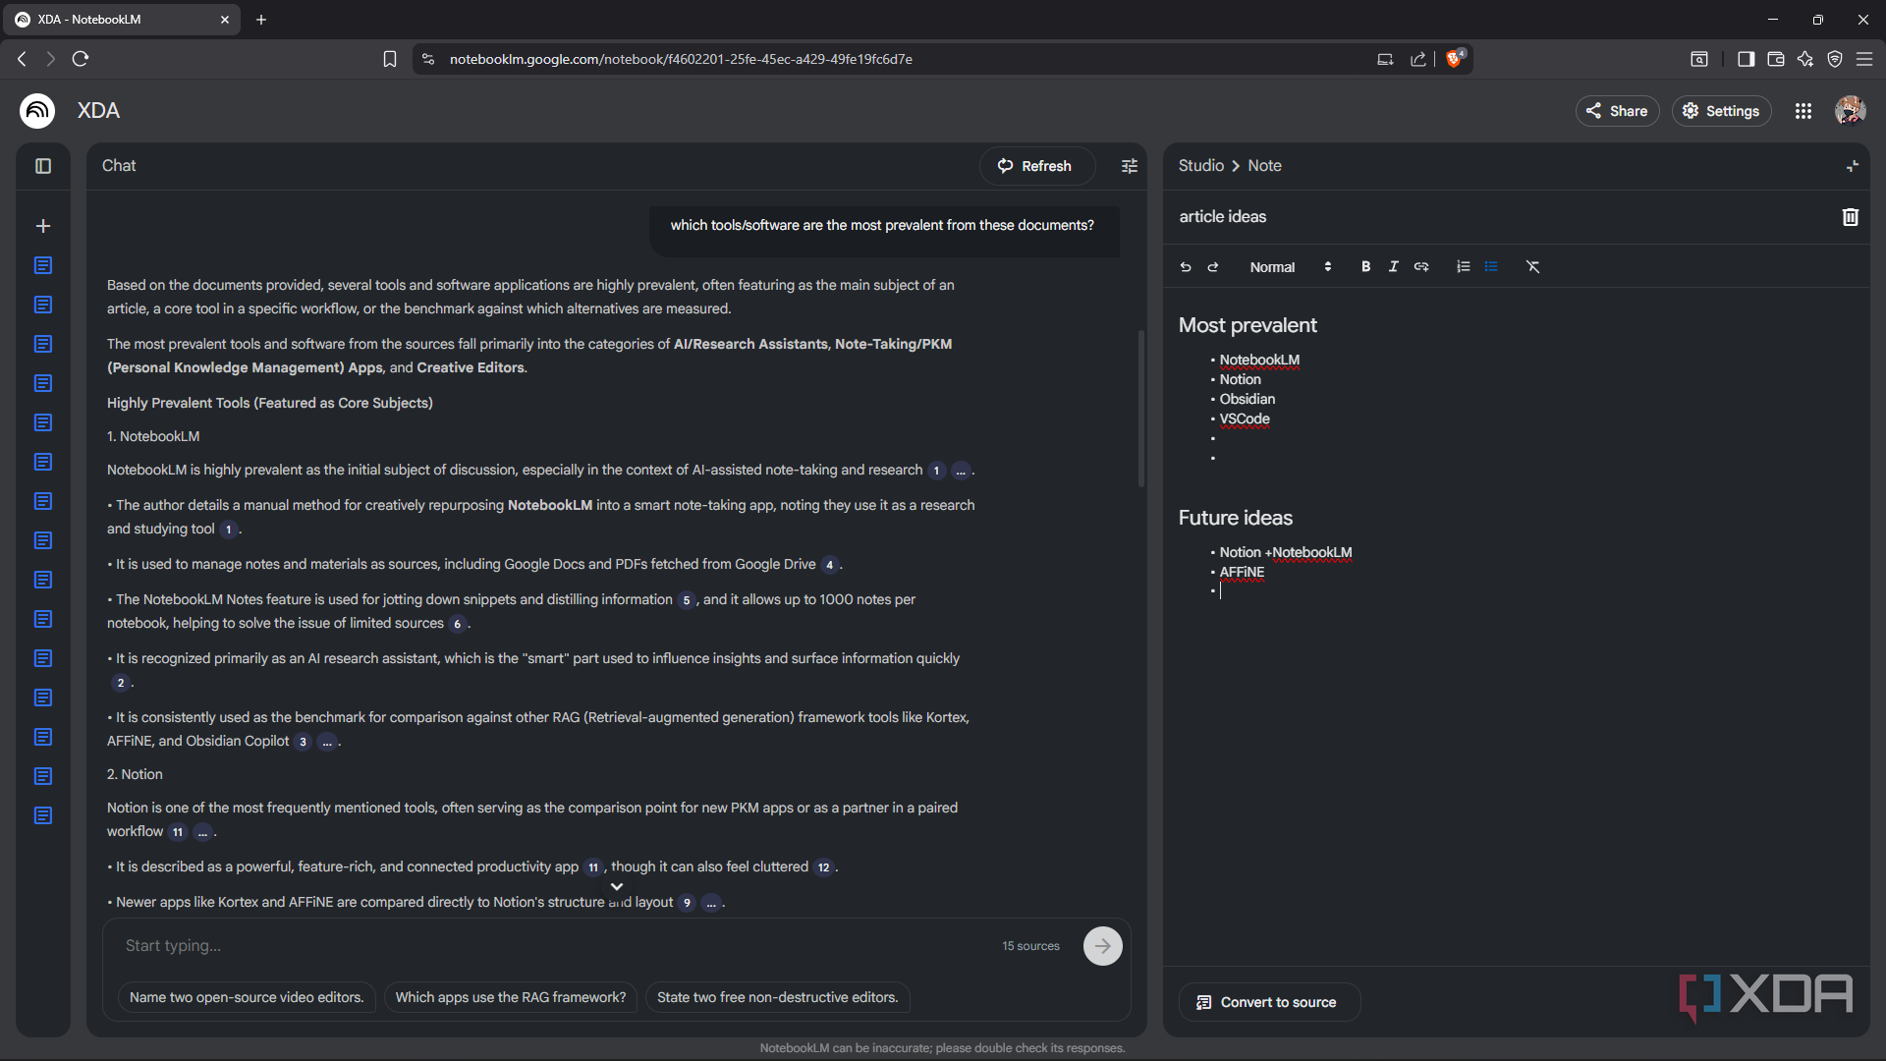Toggle italic formatting in note toolbar

click(1393, 267)
